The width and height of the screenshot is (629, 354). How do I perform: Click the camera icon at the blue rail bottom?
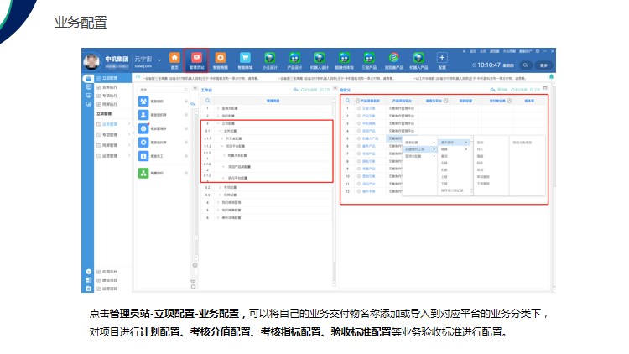pos(89,289)
